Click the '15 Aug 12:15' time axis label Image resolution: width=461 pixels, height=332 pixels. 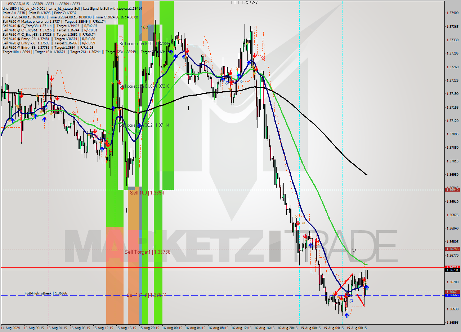(103, 328)
